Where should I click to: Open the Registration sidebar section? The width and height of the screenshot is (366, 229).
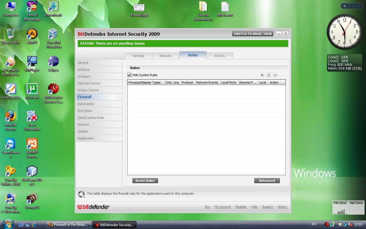pyautogui.click(x=99, y=138)
